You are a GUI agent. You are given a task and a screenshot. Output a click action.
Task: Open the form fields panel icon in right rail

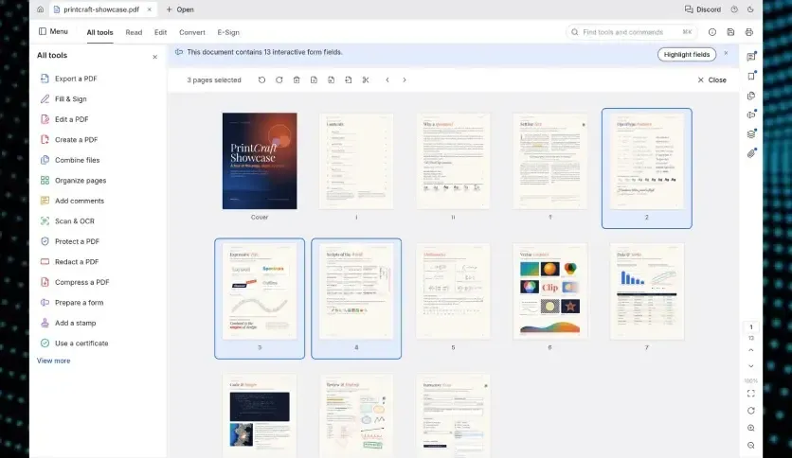(x=751, y=114)
